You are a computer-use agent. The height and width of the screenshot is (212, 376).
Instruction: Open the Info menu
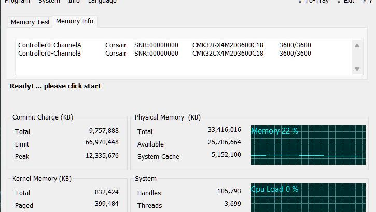(74, 2)
